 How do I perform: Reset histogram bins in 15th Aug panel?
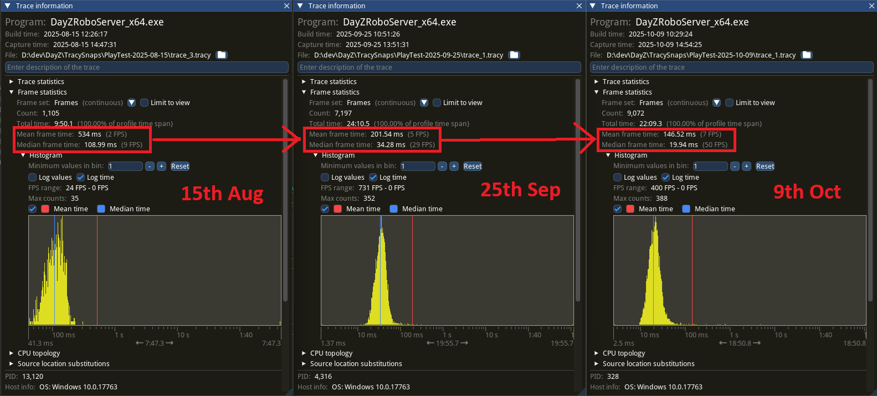[x=180, y=166]
